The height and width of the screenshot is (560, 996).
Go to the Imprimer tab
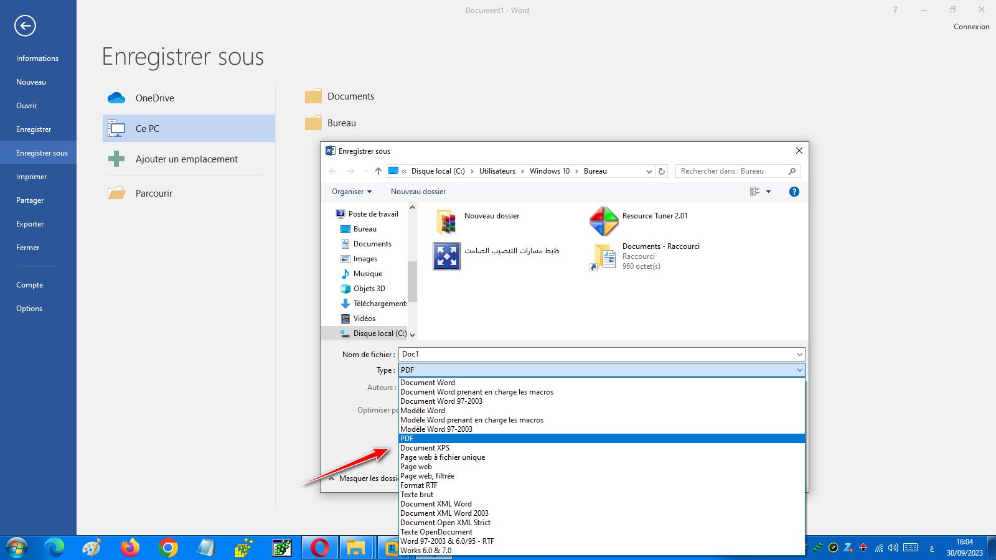pyautogui.click(x=38, y=177)
